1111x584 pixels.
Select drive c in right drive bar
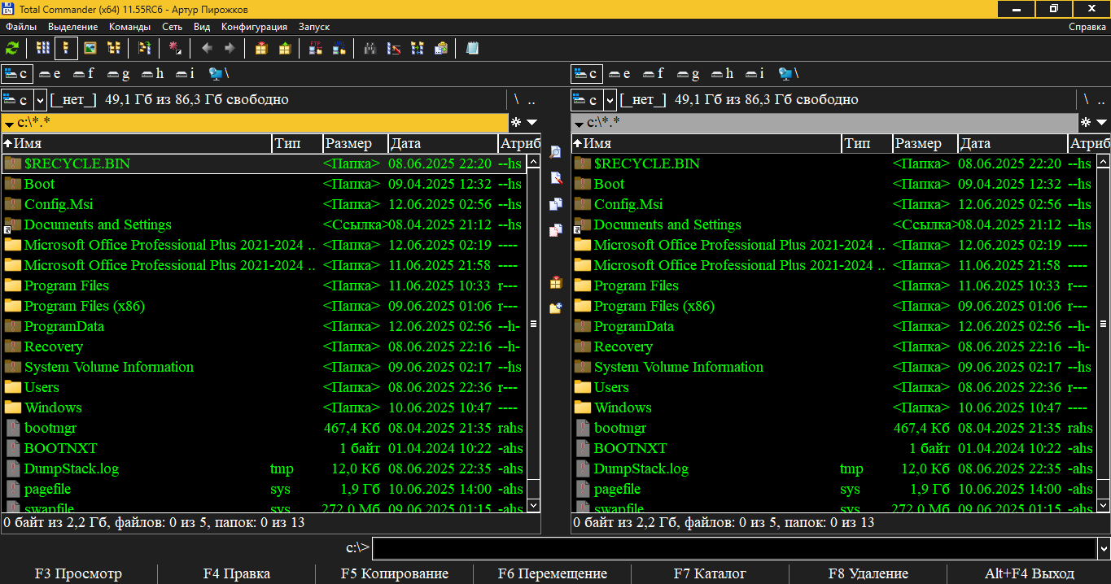coord(587,74)
